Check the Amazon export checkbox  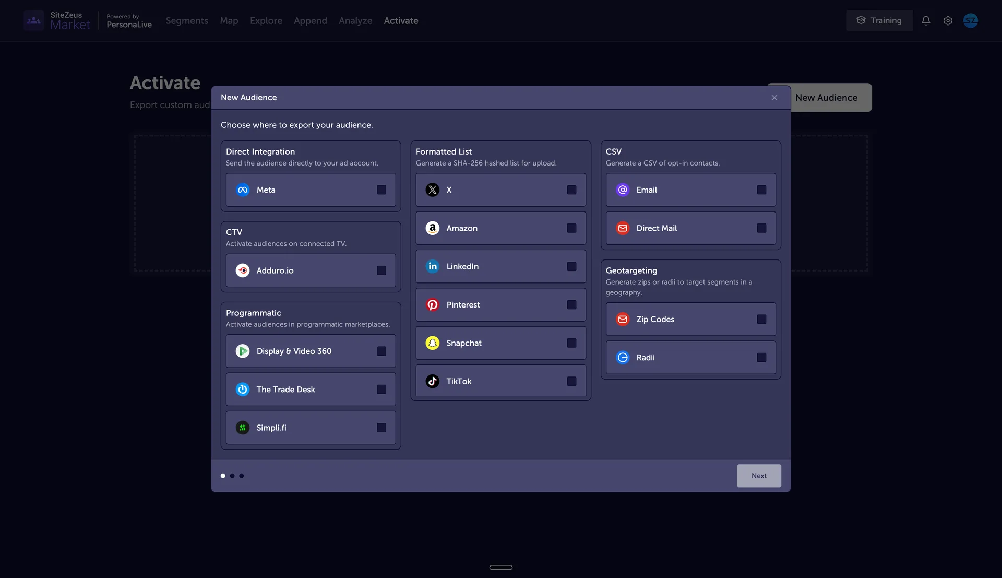tap(571, 228)
